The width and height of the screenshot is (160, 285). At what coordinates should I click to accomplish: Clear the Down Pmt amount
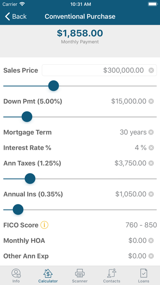151,101
